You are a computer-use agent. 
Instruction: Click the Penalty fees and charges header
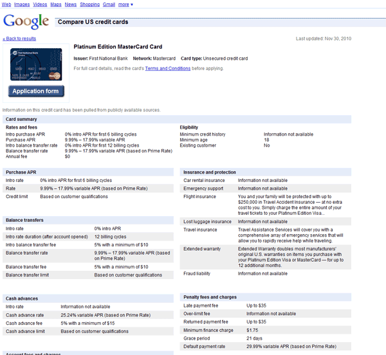tap(266, 297)
